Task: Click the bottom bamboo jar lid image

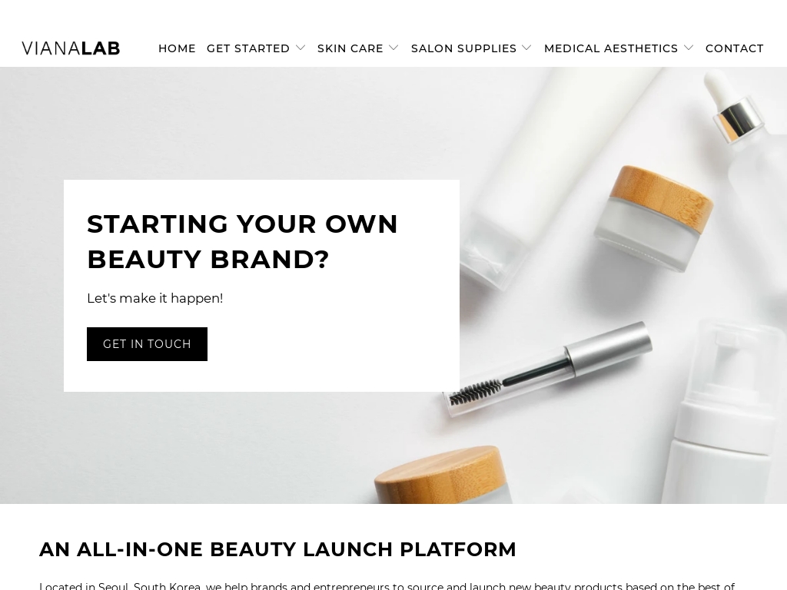Action: pos(442,475)
